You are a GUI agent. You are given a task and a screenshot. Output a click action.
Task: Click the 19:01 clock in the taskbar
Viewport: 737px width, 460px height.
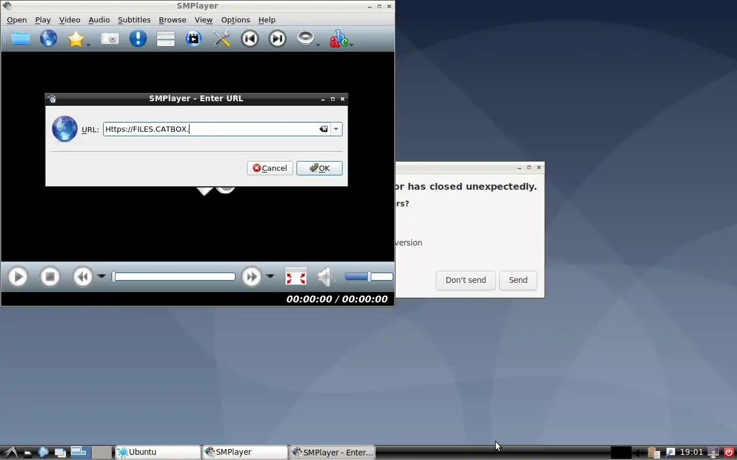(692, 453)
